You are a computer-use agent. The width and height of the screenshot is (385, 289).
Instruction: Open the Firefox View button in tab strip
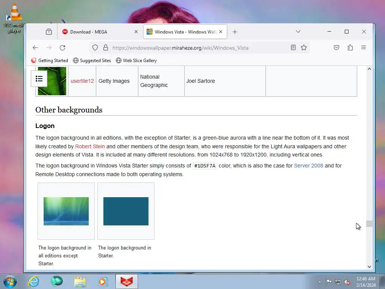tap(49, 32)
